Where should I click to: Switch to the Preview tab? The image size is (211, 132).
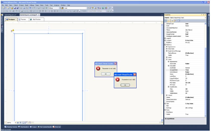[x=23, y=19]
